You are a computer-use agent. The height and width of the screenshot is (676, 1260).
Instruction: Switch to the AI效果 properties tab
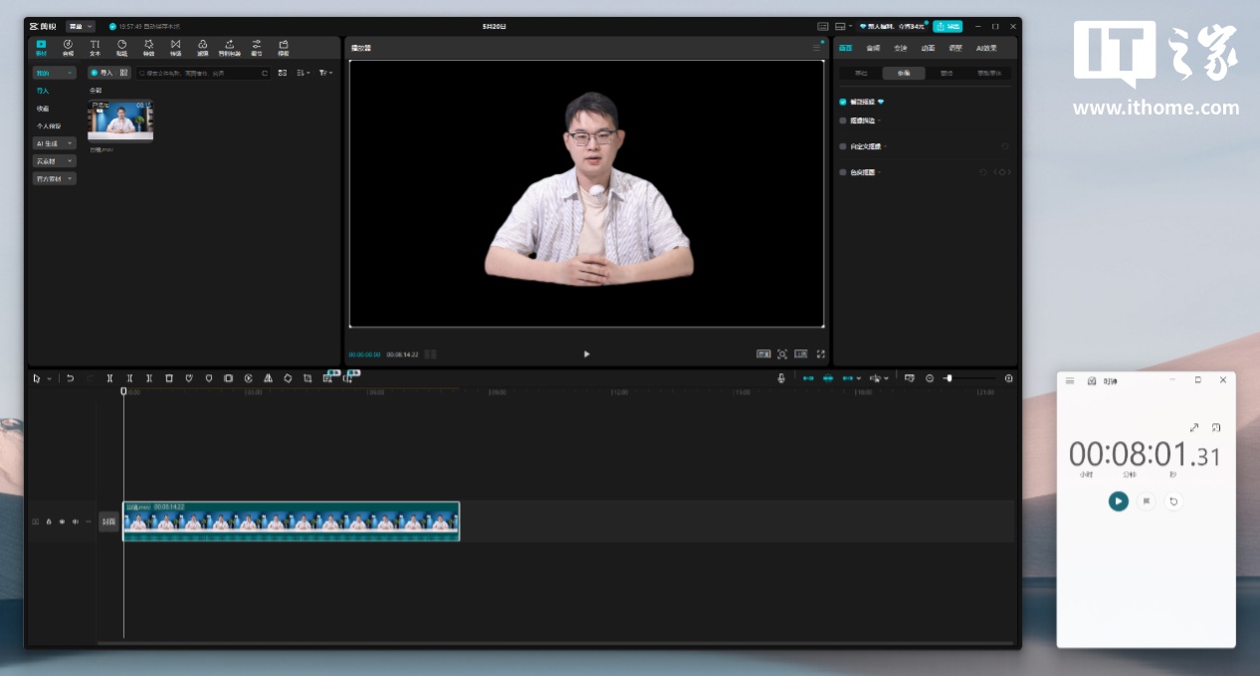985,48
